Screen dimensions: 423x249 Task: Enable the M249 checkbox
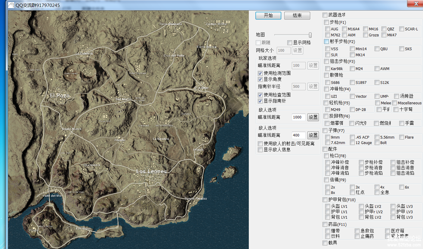328,109
